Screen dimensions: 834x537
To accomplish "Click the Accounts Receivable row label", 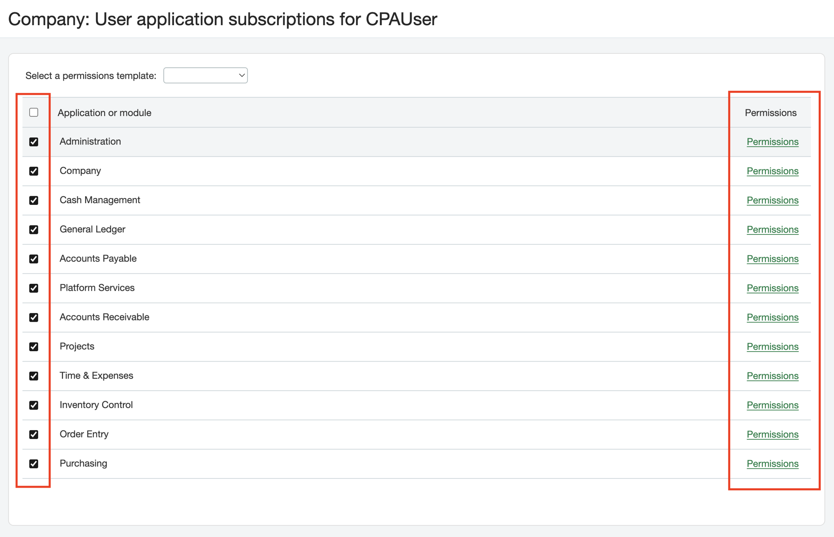I will (x=104, y=317).
